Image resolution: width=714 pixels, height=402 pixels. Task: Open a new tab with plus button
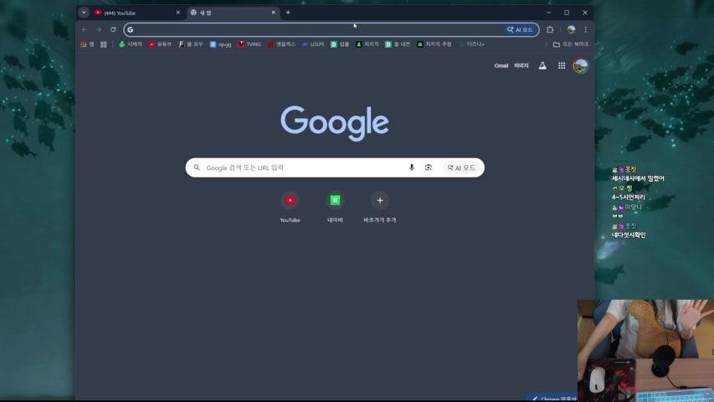pyautogui.click(x=288, y=13)
